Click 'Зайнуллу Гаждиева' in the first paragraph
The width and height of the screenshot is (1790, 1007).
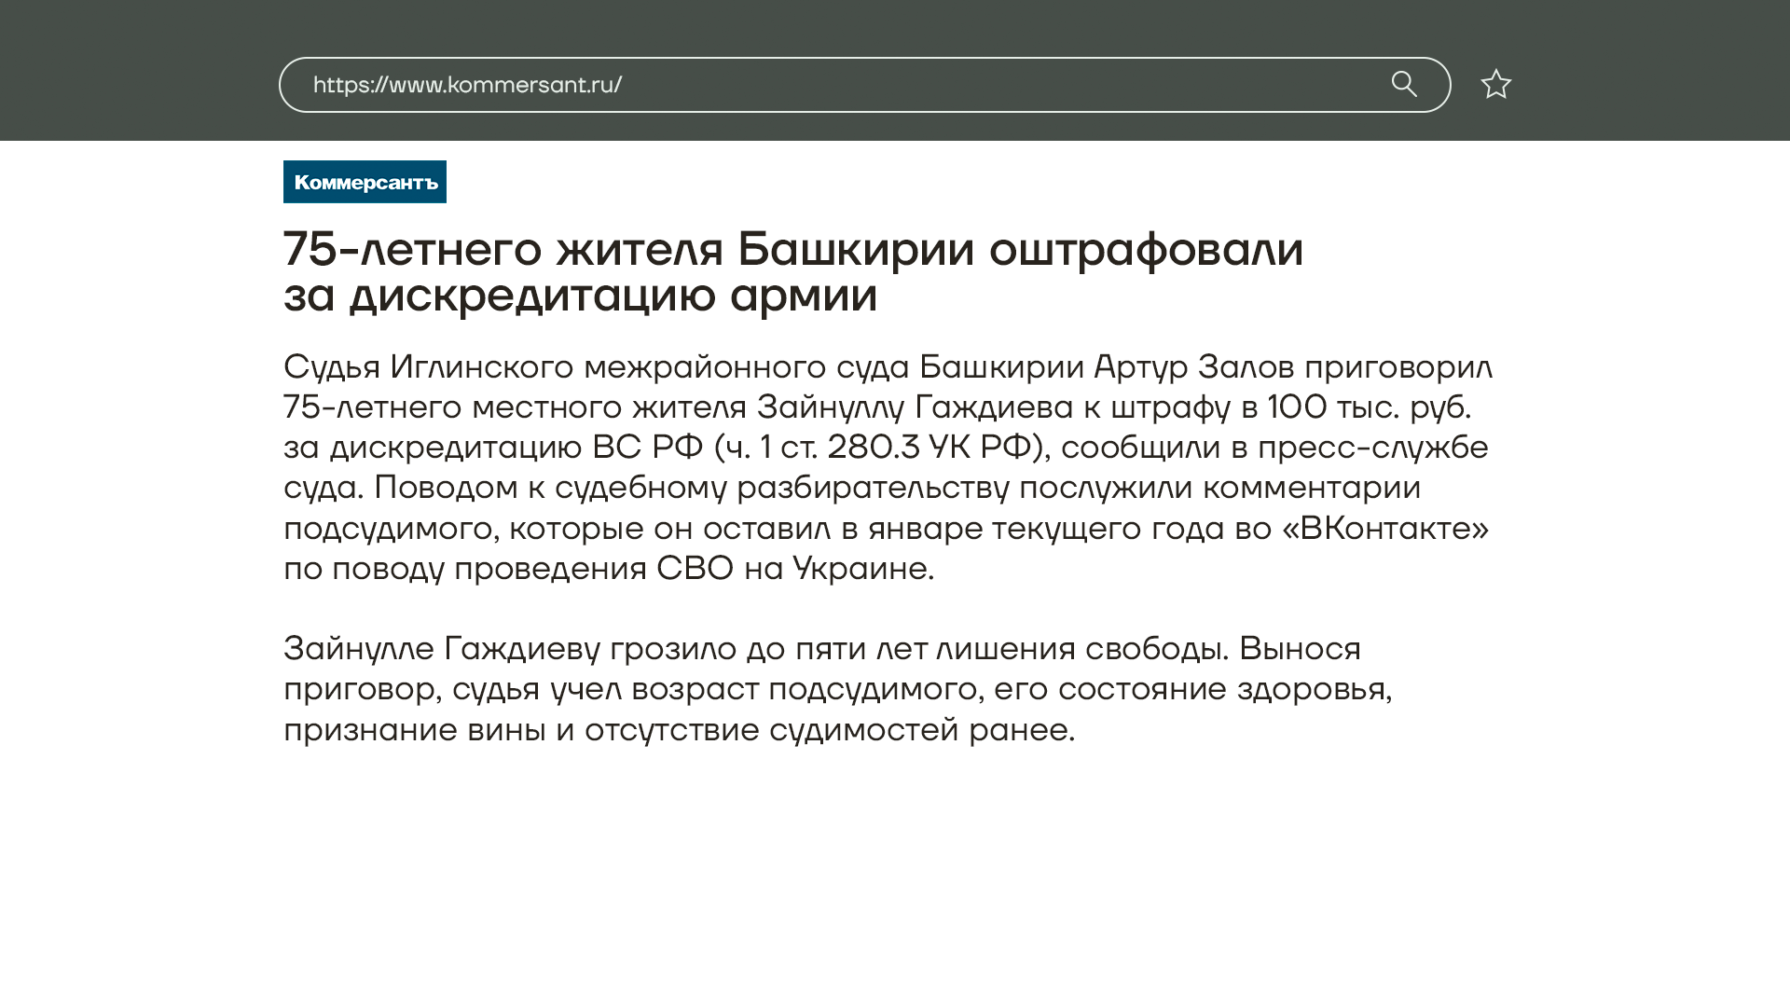coord(915,407)
